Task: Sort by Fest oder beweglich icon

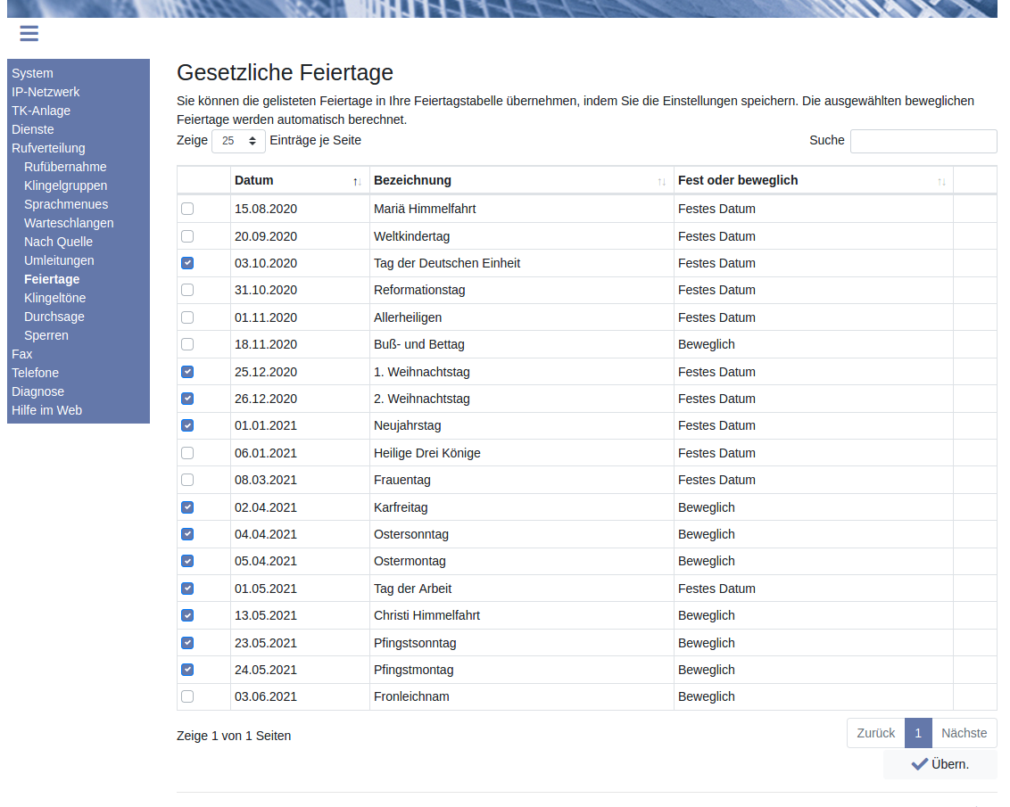Action: [x=941, y=181]
